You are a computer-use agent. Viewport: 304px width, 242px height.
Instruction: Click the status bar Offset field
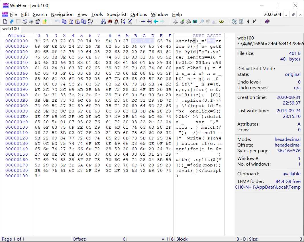tap(99, 239)
